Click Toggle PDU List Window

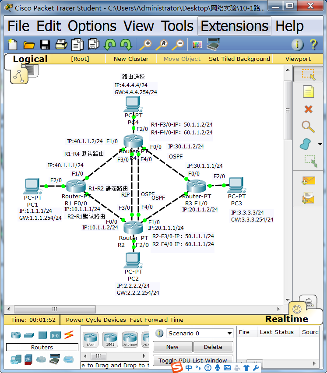pyautogui.click(x=193, y=360)
